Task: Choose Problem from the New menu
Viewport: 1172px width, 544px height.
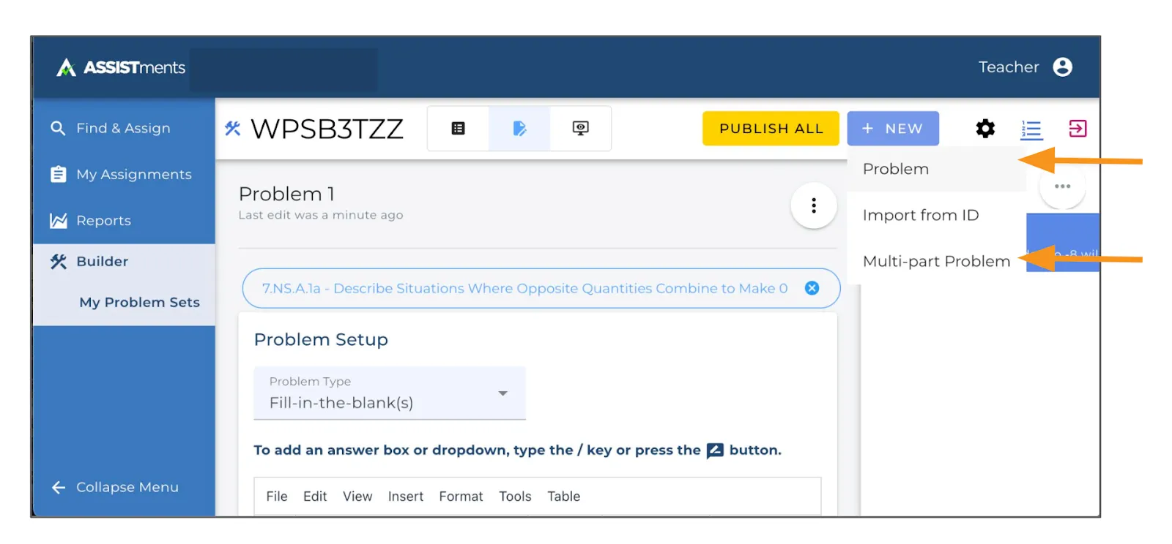Action: pyautogui.click(x=936, y=169)
